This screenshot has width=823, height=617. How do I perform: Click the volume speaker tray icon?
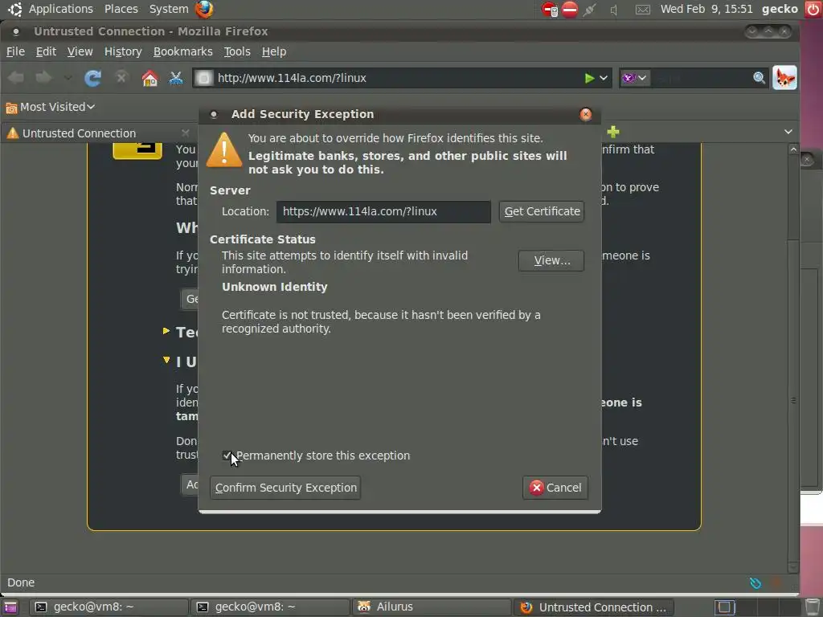(613, 10)
